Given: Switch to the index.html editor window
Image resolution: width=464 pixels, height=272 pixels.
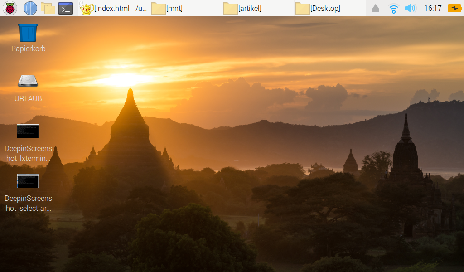Looking at the screenshot, I should click(114, 8).
